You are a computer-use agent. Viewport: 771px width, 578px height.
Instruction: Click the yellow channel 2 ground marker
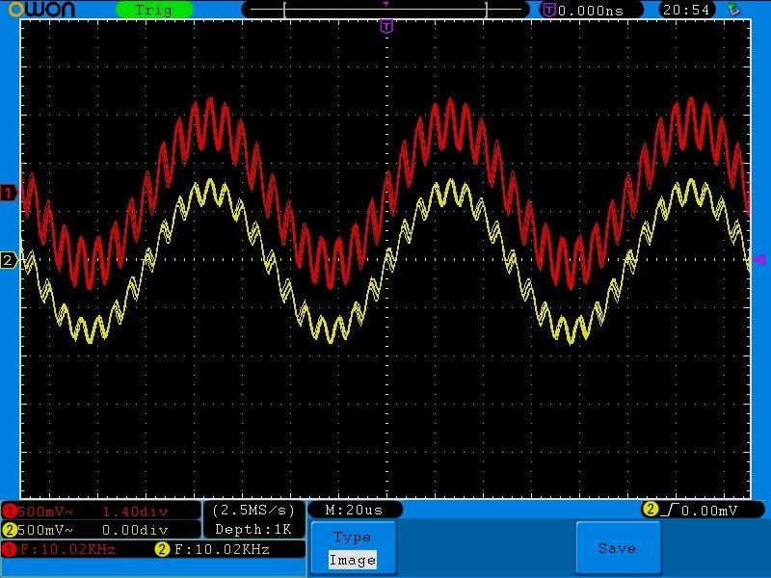9,260
